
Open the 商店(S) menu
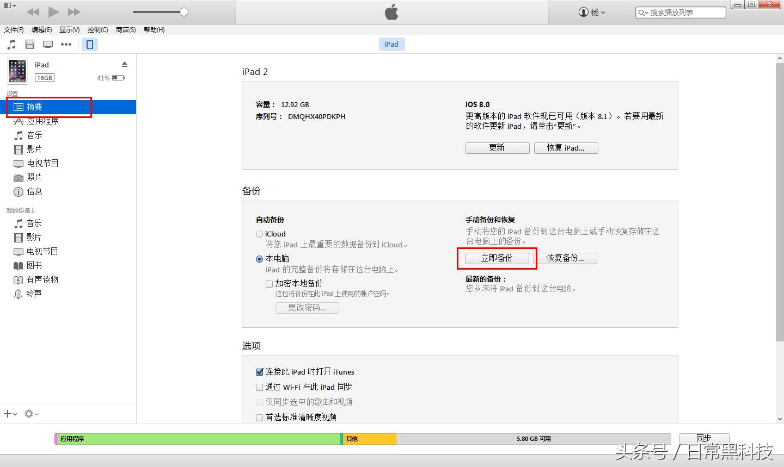pos(126,30)
